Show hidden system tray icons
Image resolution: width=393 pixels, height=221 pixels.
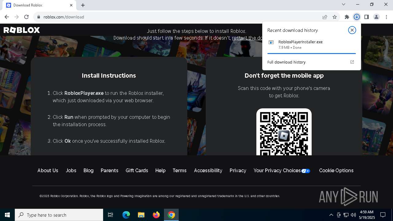point(331,215)
